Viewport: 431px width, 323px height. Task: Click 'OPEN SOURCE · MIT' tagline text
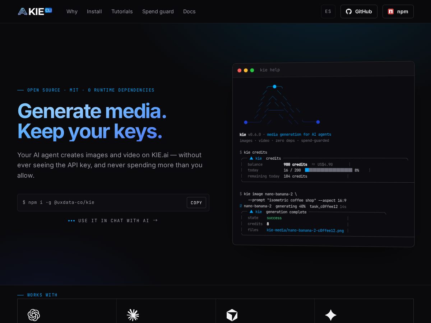[53, 90]
